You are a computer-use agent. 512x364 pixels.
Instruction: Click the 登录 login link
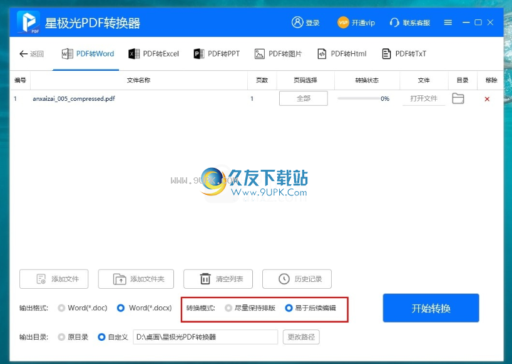312,23
